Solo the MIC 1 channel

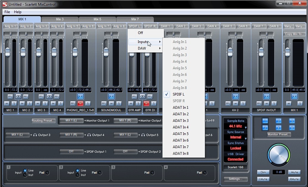[x=14, y=103]
